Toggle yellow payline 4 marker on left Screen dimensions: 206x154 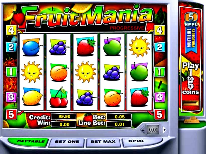click(x=11, y=30)
